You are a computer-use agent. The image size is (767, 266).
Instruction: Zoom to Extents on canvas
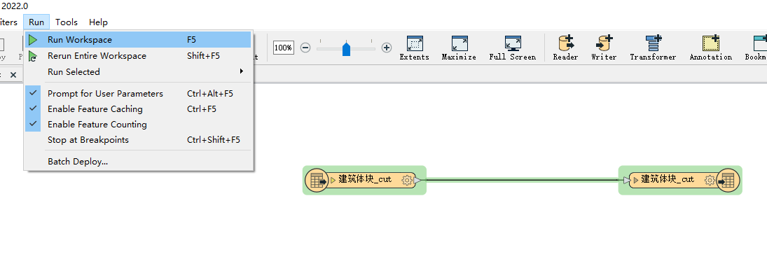coord(414,48)
